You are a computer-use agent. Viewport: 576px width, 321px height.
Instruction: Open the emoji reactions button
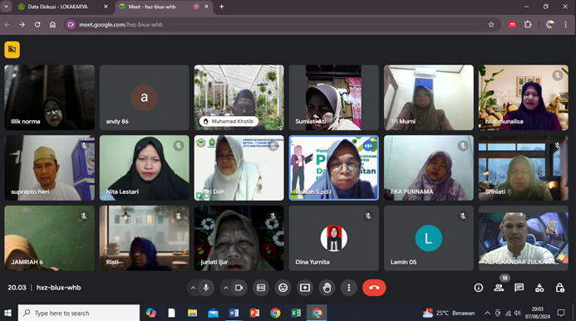point(283,288)
